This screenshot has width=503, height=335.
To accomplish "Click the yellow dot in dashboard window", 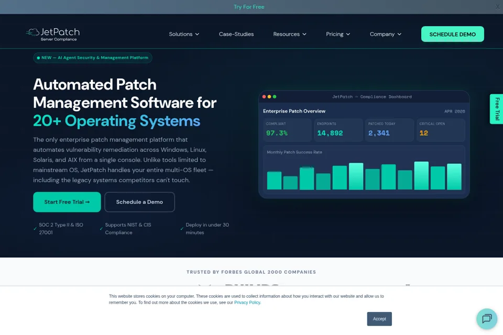I will pos(269,97).
